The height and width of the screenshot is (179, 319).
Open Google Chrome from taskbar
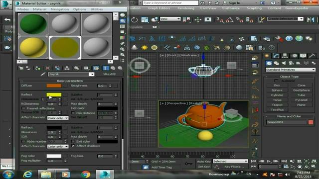click(x=86, y=175)
